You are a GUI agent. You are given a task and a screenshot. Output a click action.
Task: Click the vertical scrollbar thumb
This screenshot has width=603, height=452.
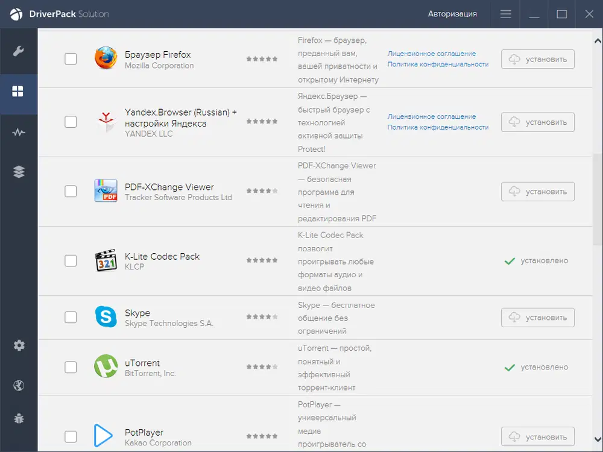point(598,199)
